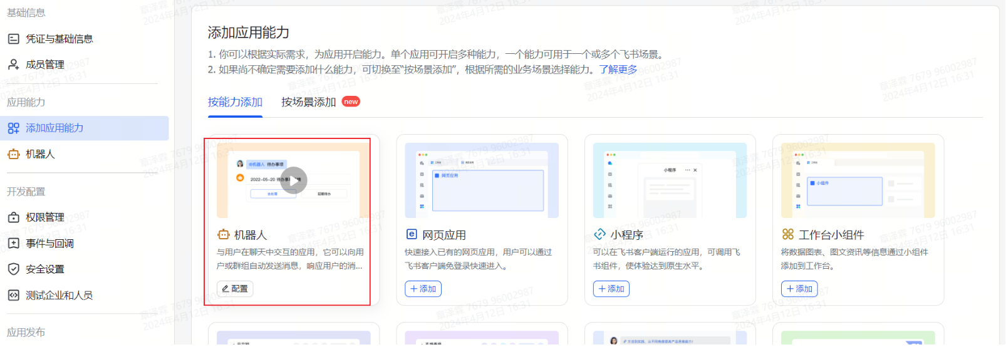
Task: Click the 安全设置 shield icon
Action: [13, 269]
